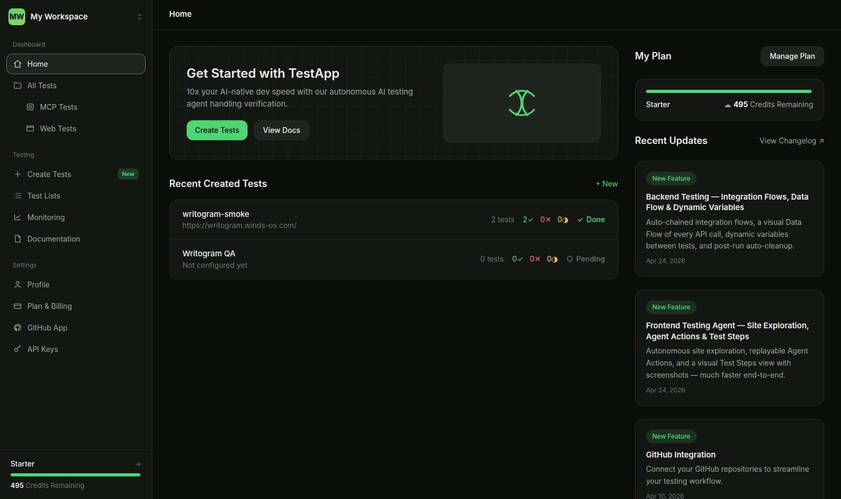Click New Feature badge on Backend Testing card
Viewport: 841px width, 499px height.
coord(671,179)
